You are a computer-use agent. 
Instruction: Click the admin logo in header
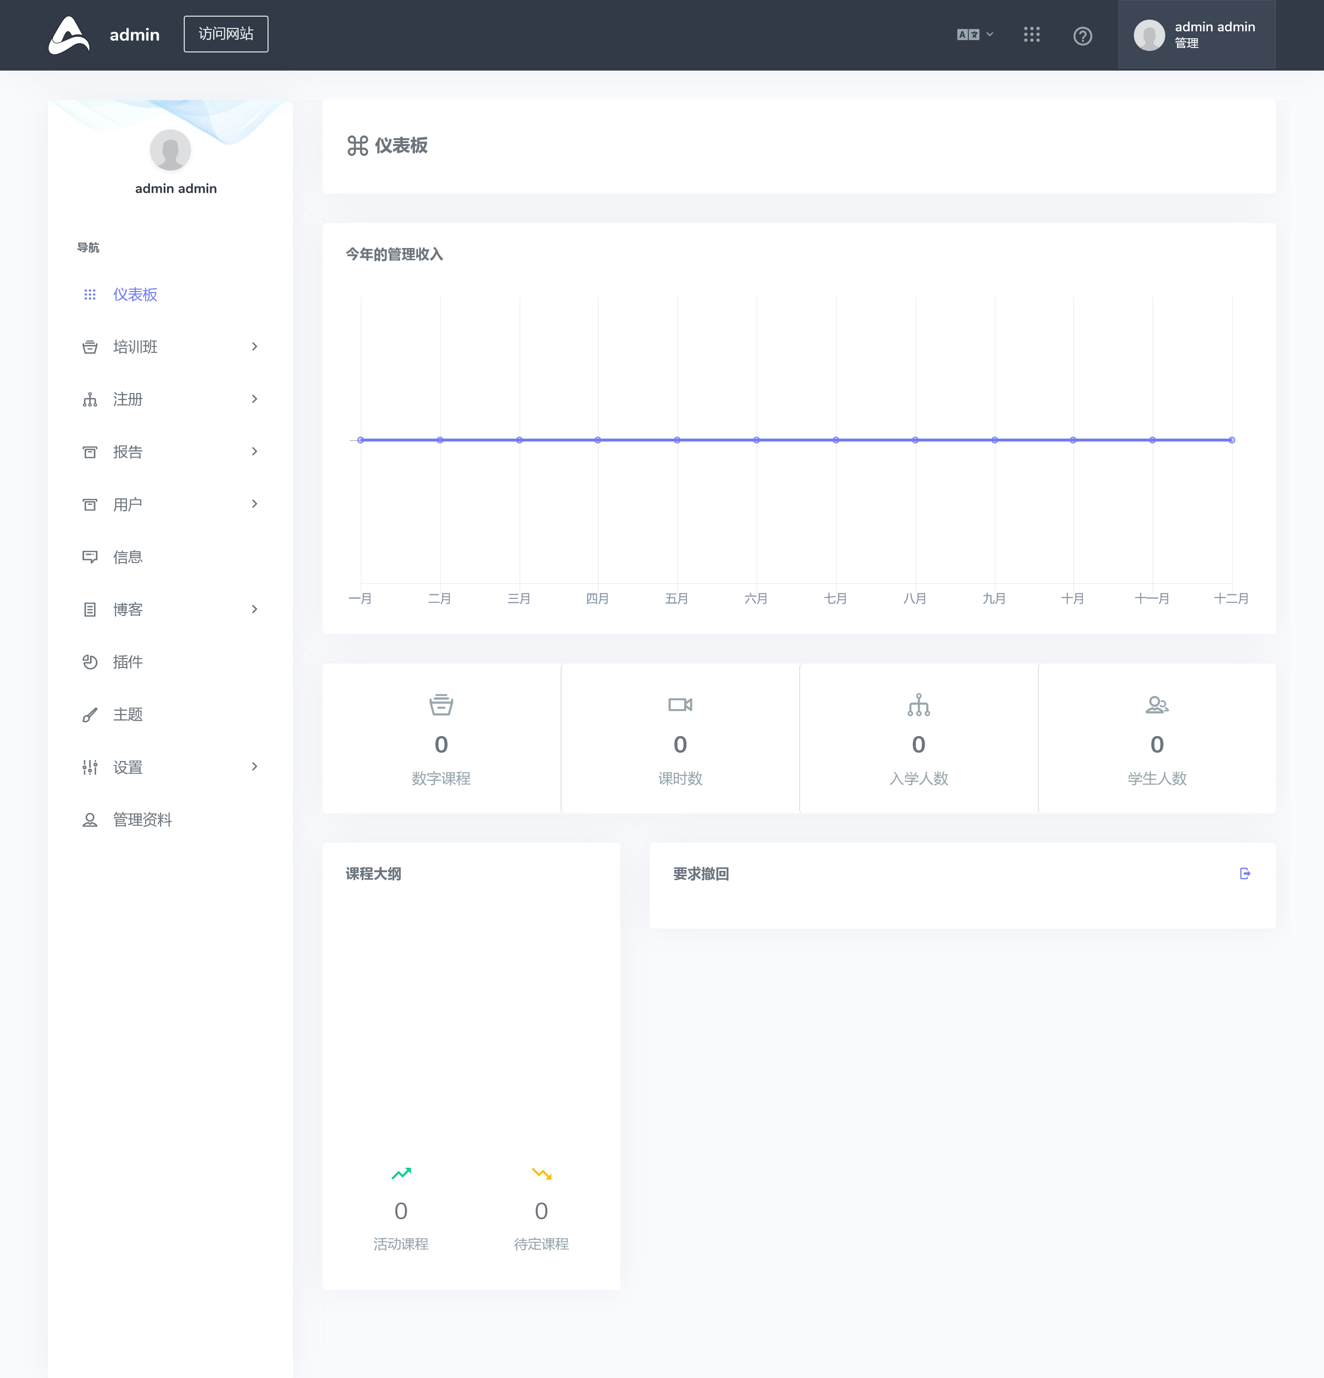[x=69, y=34]
